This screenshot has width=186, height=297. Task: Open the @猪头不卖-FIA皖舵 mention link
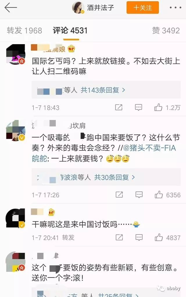click(x=104, y=153)
